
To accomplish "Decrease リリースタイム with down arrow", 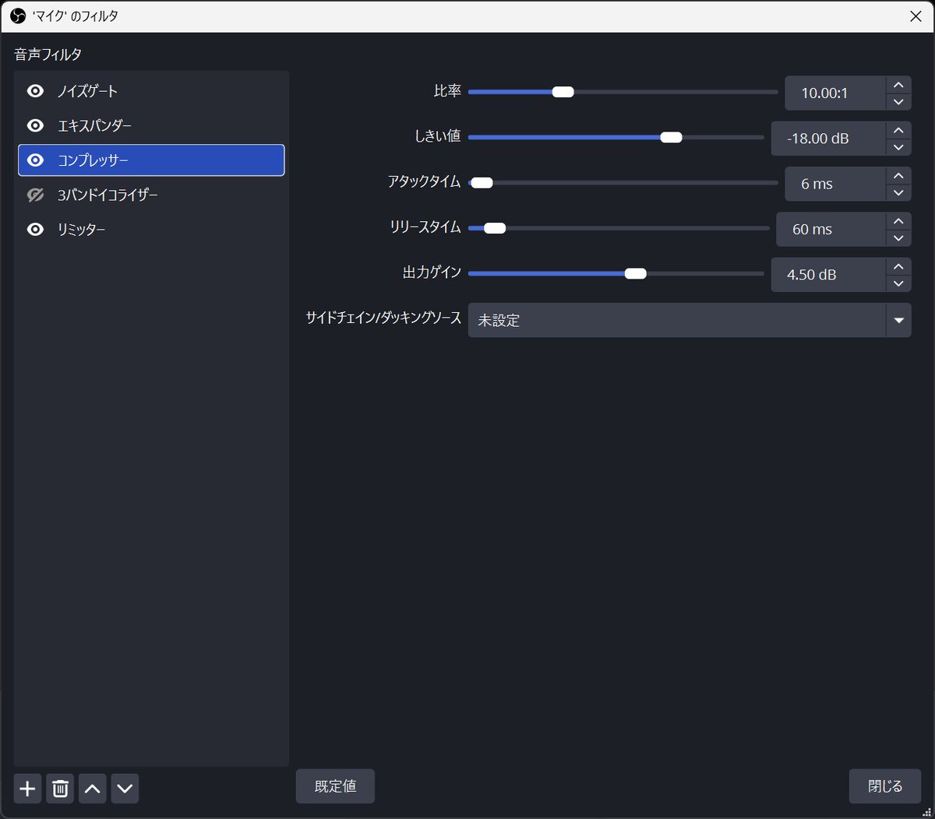I will (x=898, y=237).
